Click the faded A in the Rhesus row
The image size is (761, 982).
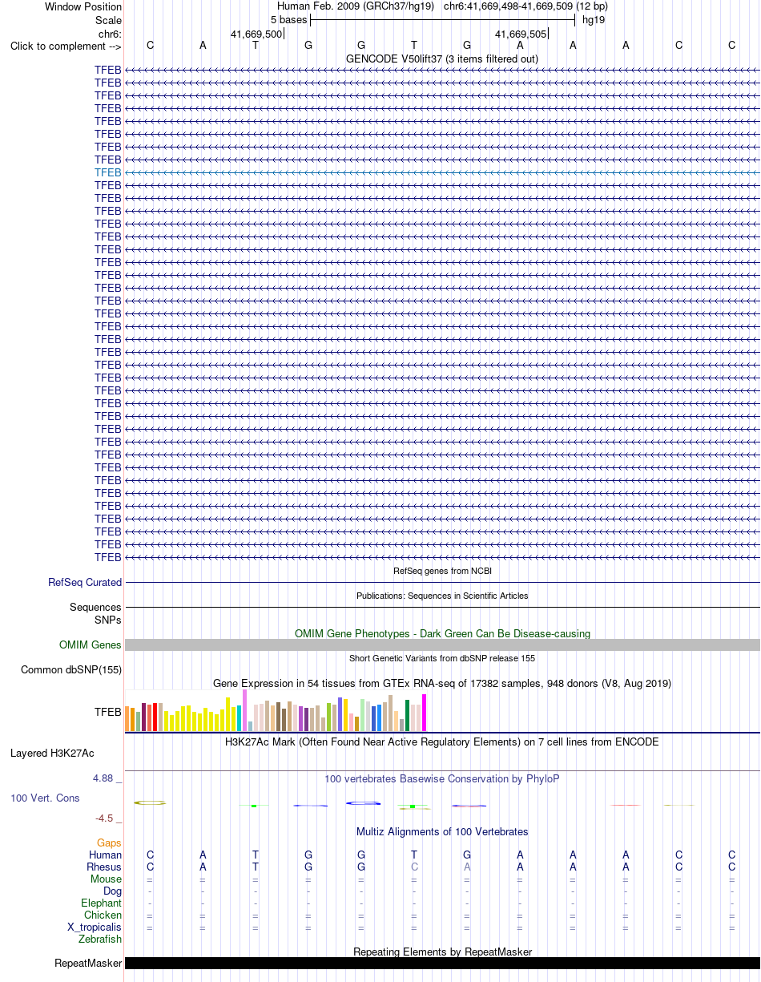tap(467, 867)
